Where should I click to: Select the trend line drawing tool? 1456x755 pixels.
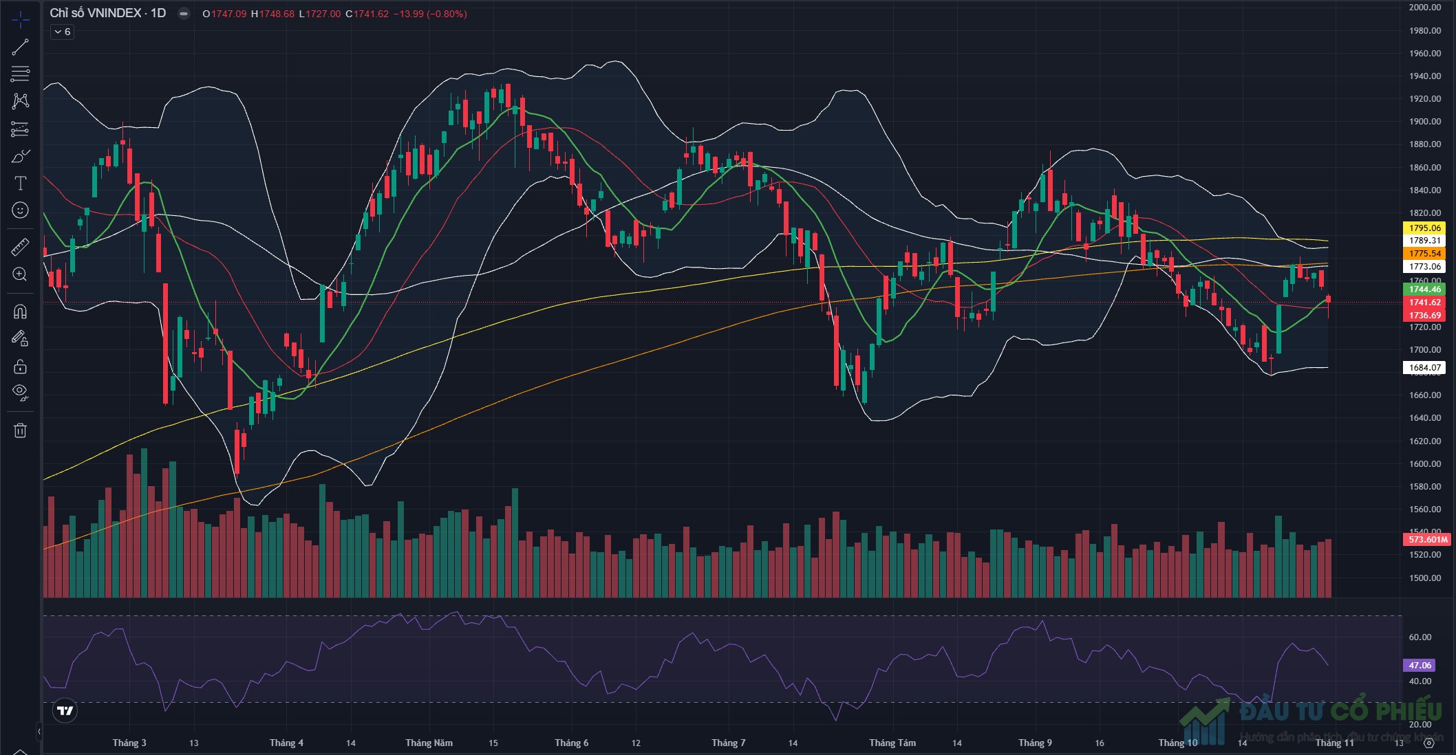tap(21, 47)
